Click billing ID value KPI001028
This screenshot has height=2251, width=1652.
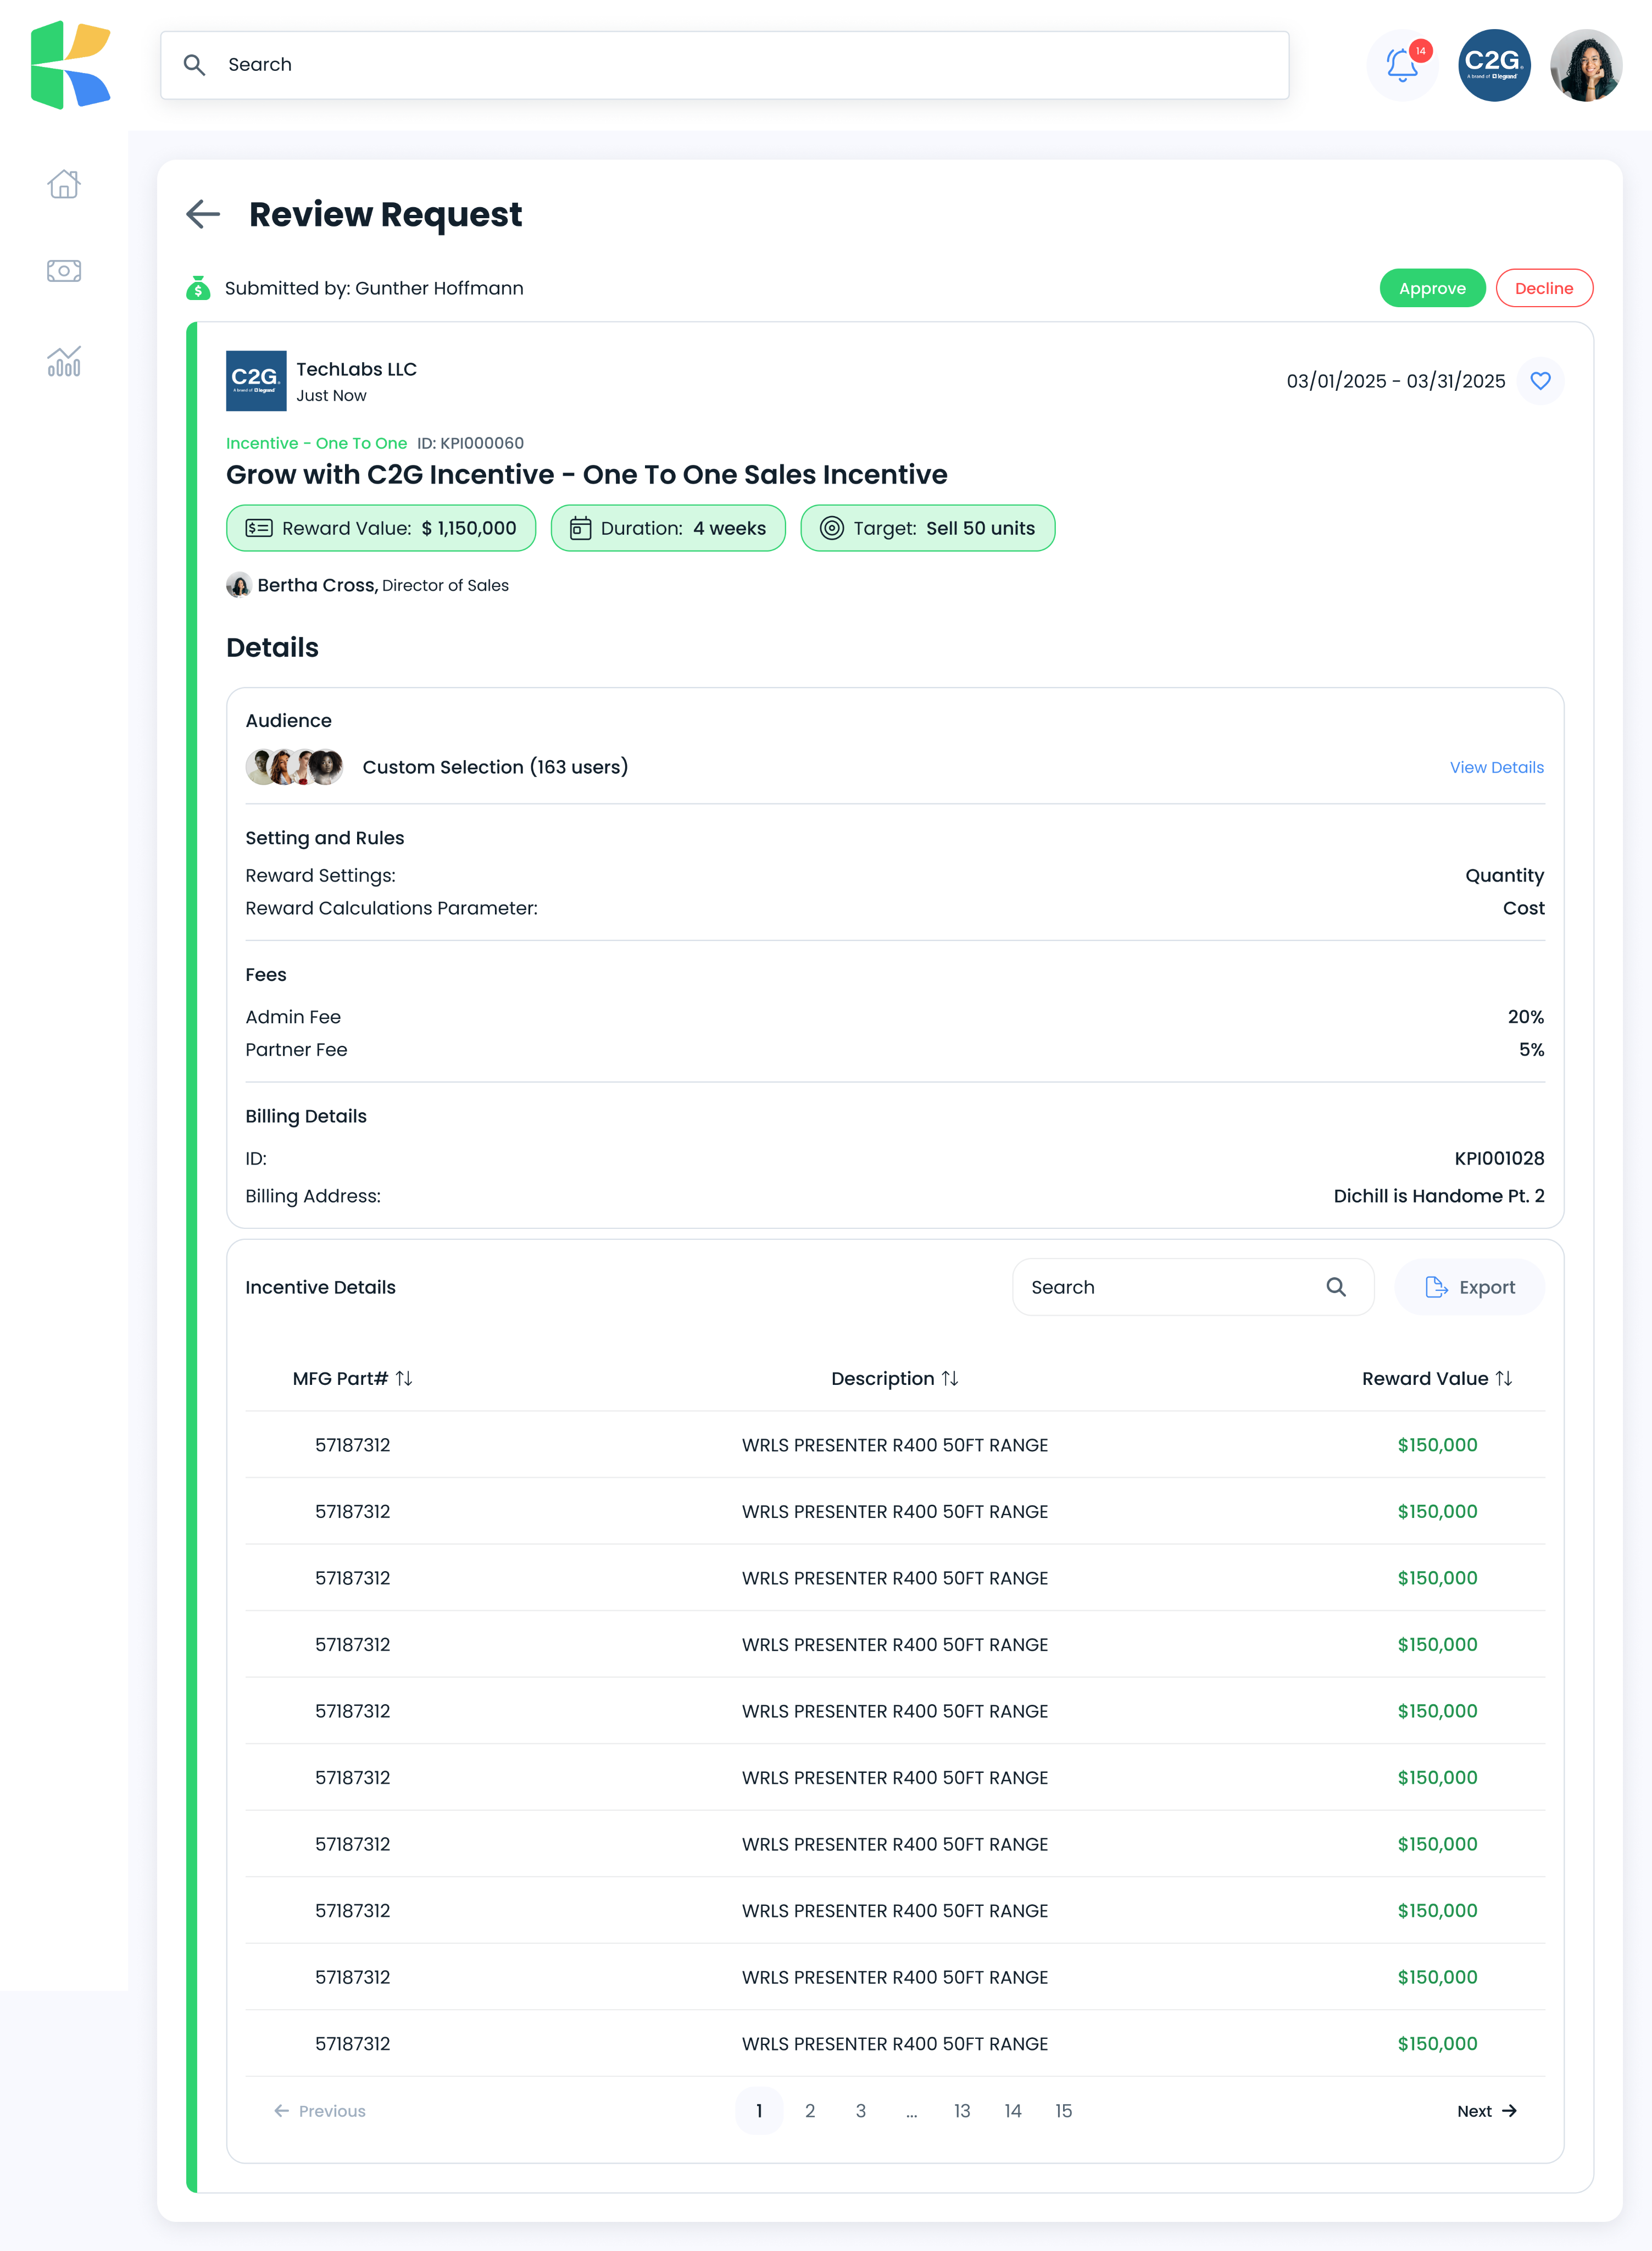1499,1158
